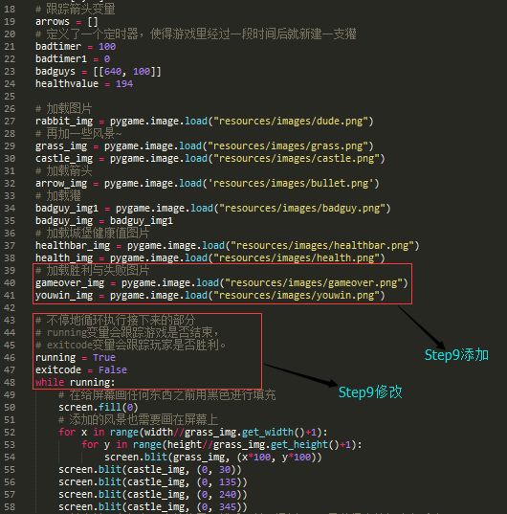Click 'badtimer = 100' value line
The height and width of the screenshot is (514, 507).
pyautogui.click(x=76, y=46)
